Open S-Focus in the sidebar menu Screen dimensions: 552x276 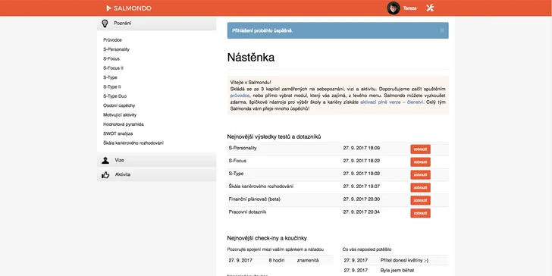point(111,59)
